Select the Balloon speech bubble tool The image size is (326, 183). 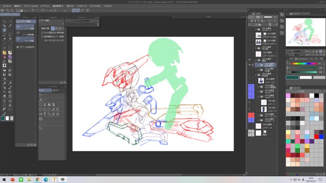10,109
